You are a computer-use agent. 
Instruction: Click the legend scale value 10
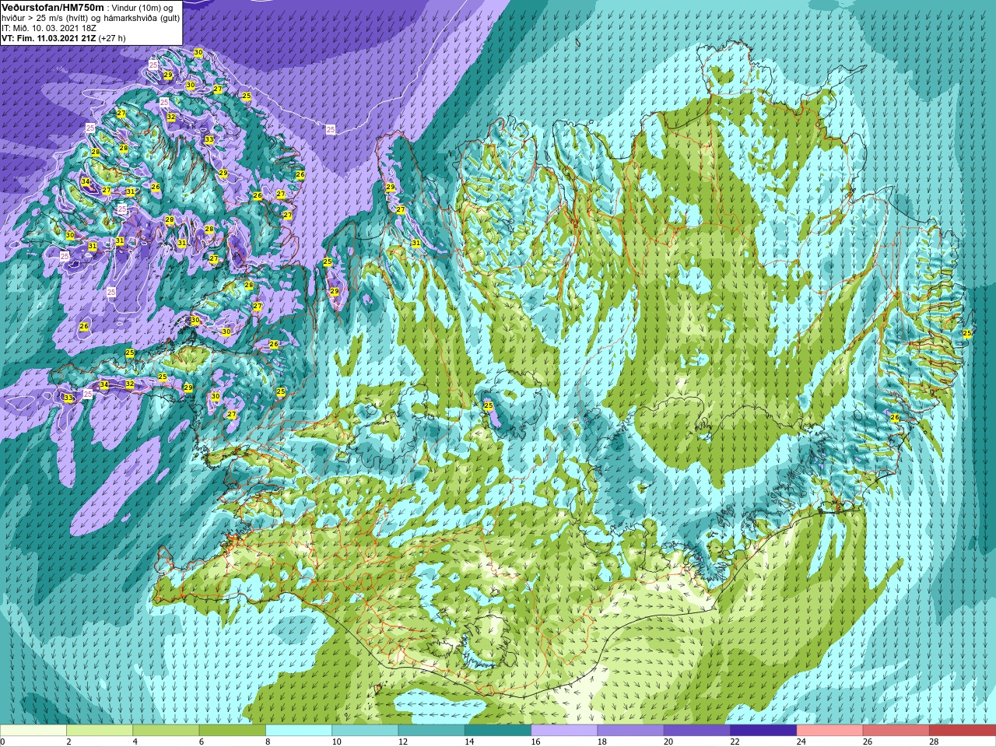[337, 742]
